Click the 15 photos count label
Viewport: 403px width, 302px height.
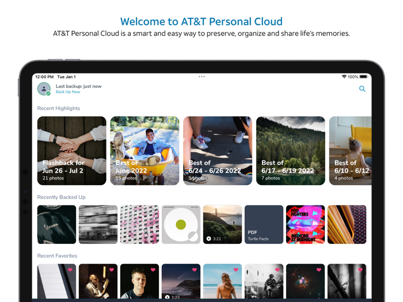tap(126, 178)
